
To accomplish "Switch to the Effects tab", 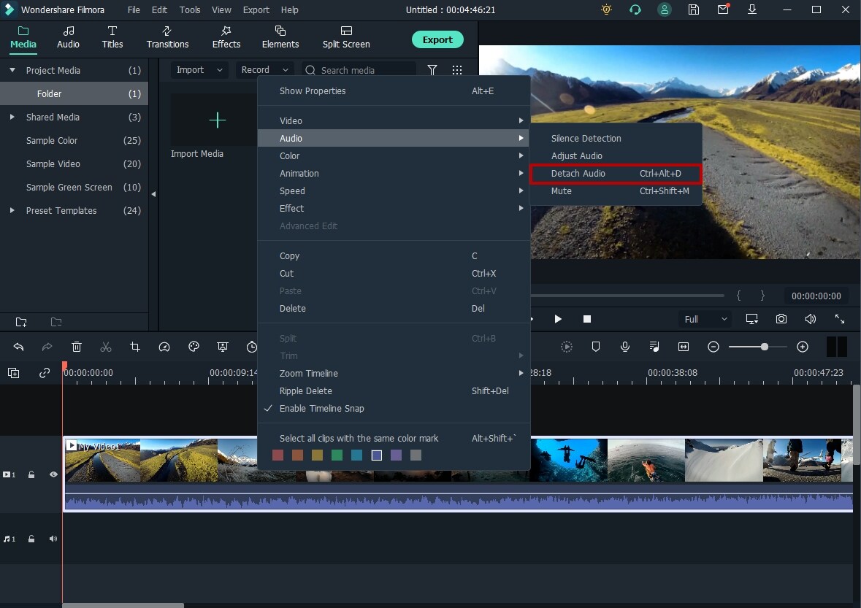I will (226, 37).
